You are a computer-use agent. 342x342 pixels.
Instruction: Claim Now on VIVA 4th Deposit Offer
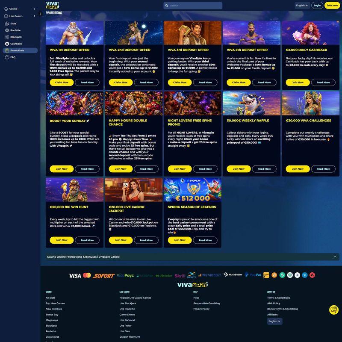click(x=239, y=83)
